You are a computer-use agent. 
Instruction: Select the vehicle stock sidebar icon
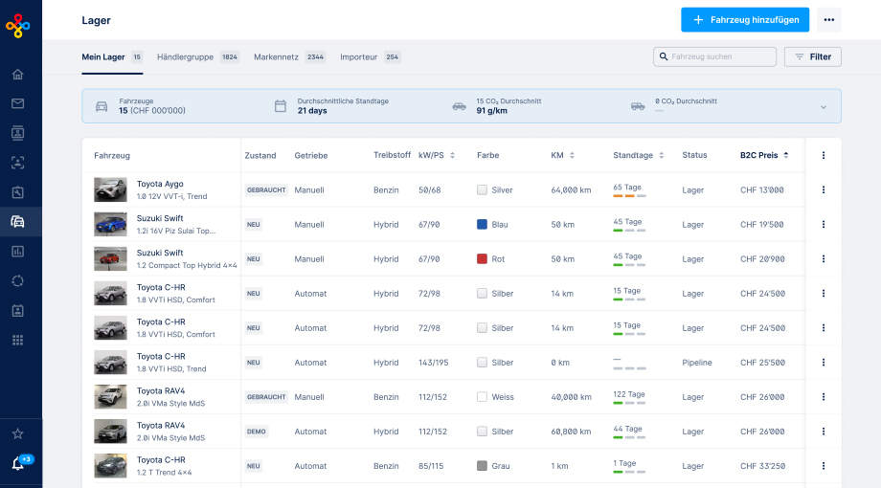click(x=18, y=222)
